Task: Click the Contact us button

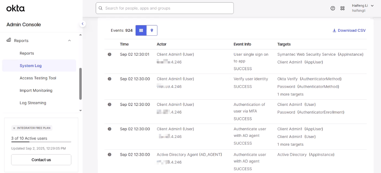Action: 41,160
